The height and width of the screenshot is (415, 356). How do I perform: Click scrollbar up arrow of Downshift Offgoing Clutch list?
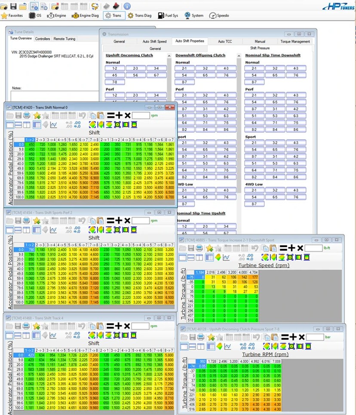pos(239,56)
